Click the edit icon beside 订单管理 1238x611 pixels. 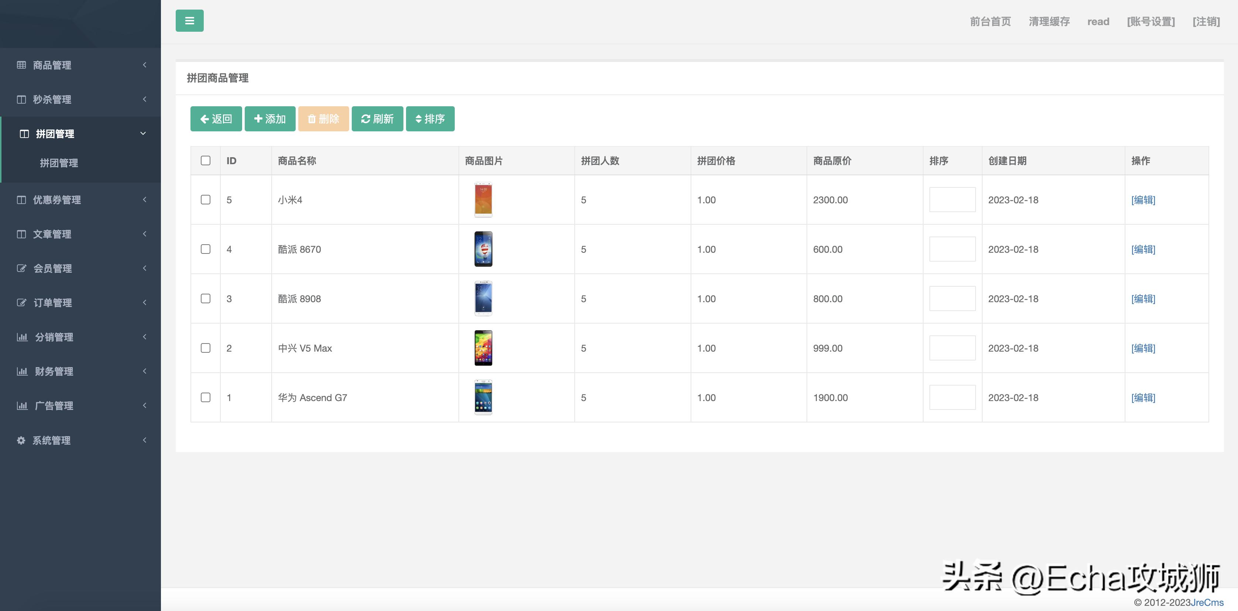pos(21,303)
